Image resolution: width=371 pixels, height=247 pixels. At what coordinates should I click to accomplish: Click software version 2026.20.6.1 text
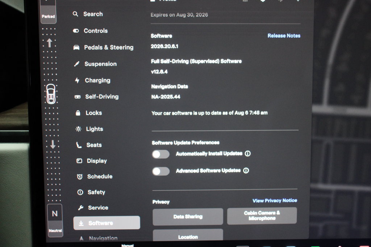(164, 47)
